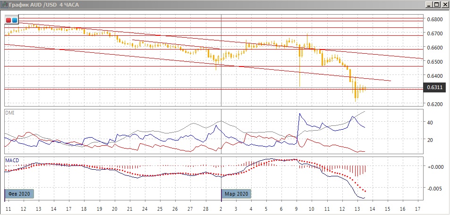Image resolution: width=450 pixels, height=215 pixels.
Task: Click the chart icon in title bar
Action: pos(4,5)
